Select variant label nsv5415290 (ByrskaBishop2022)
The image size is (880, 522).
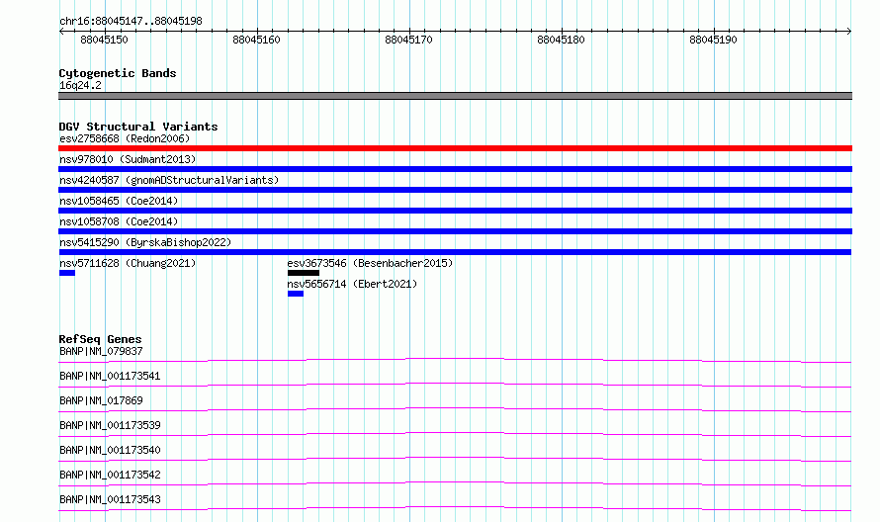145,242
